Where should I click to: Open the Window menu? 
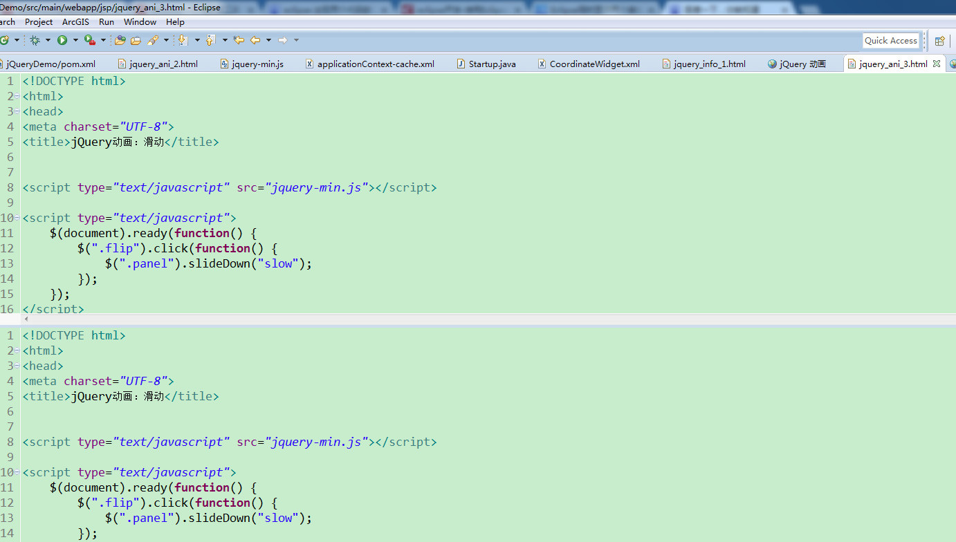tap(140, 21)
